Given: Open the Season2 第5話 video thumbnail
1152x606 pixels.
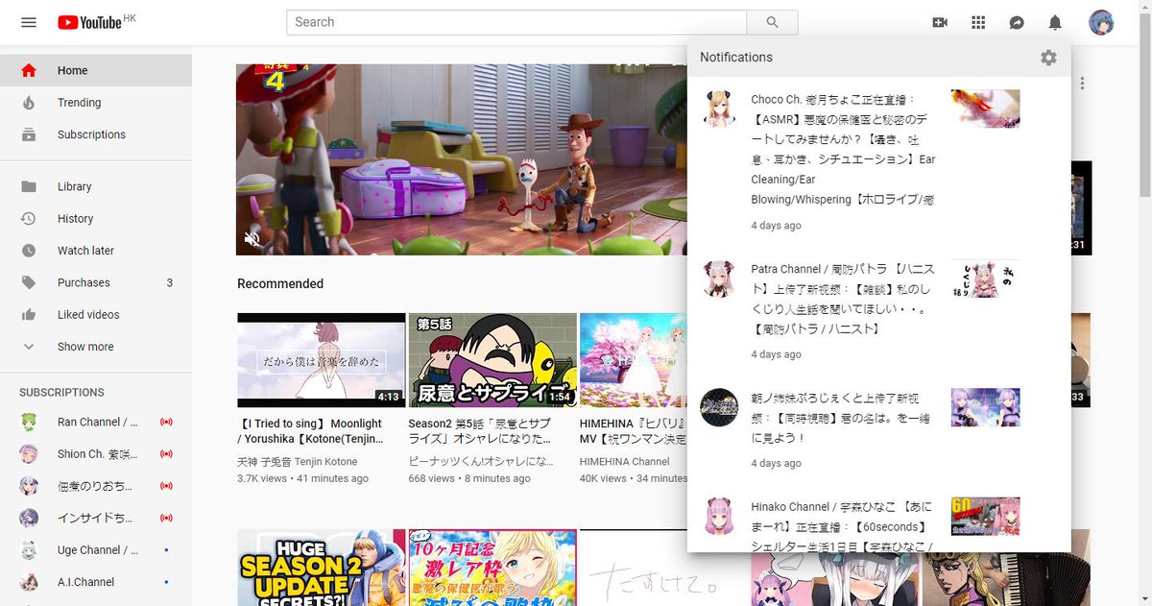Looking at the screenshot, I should [x=492, y=360].
